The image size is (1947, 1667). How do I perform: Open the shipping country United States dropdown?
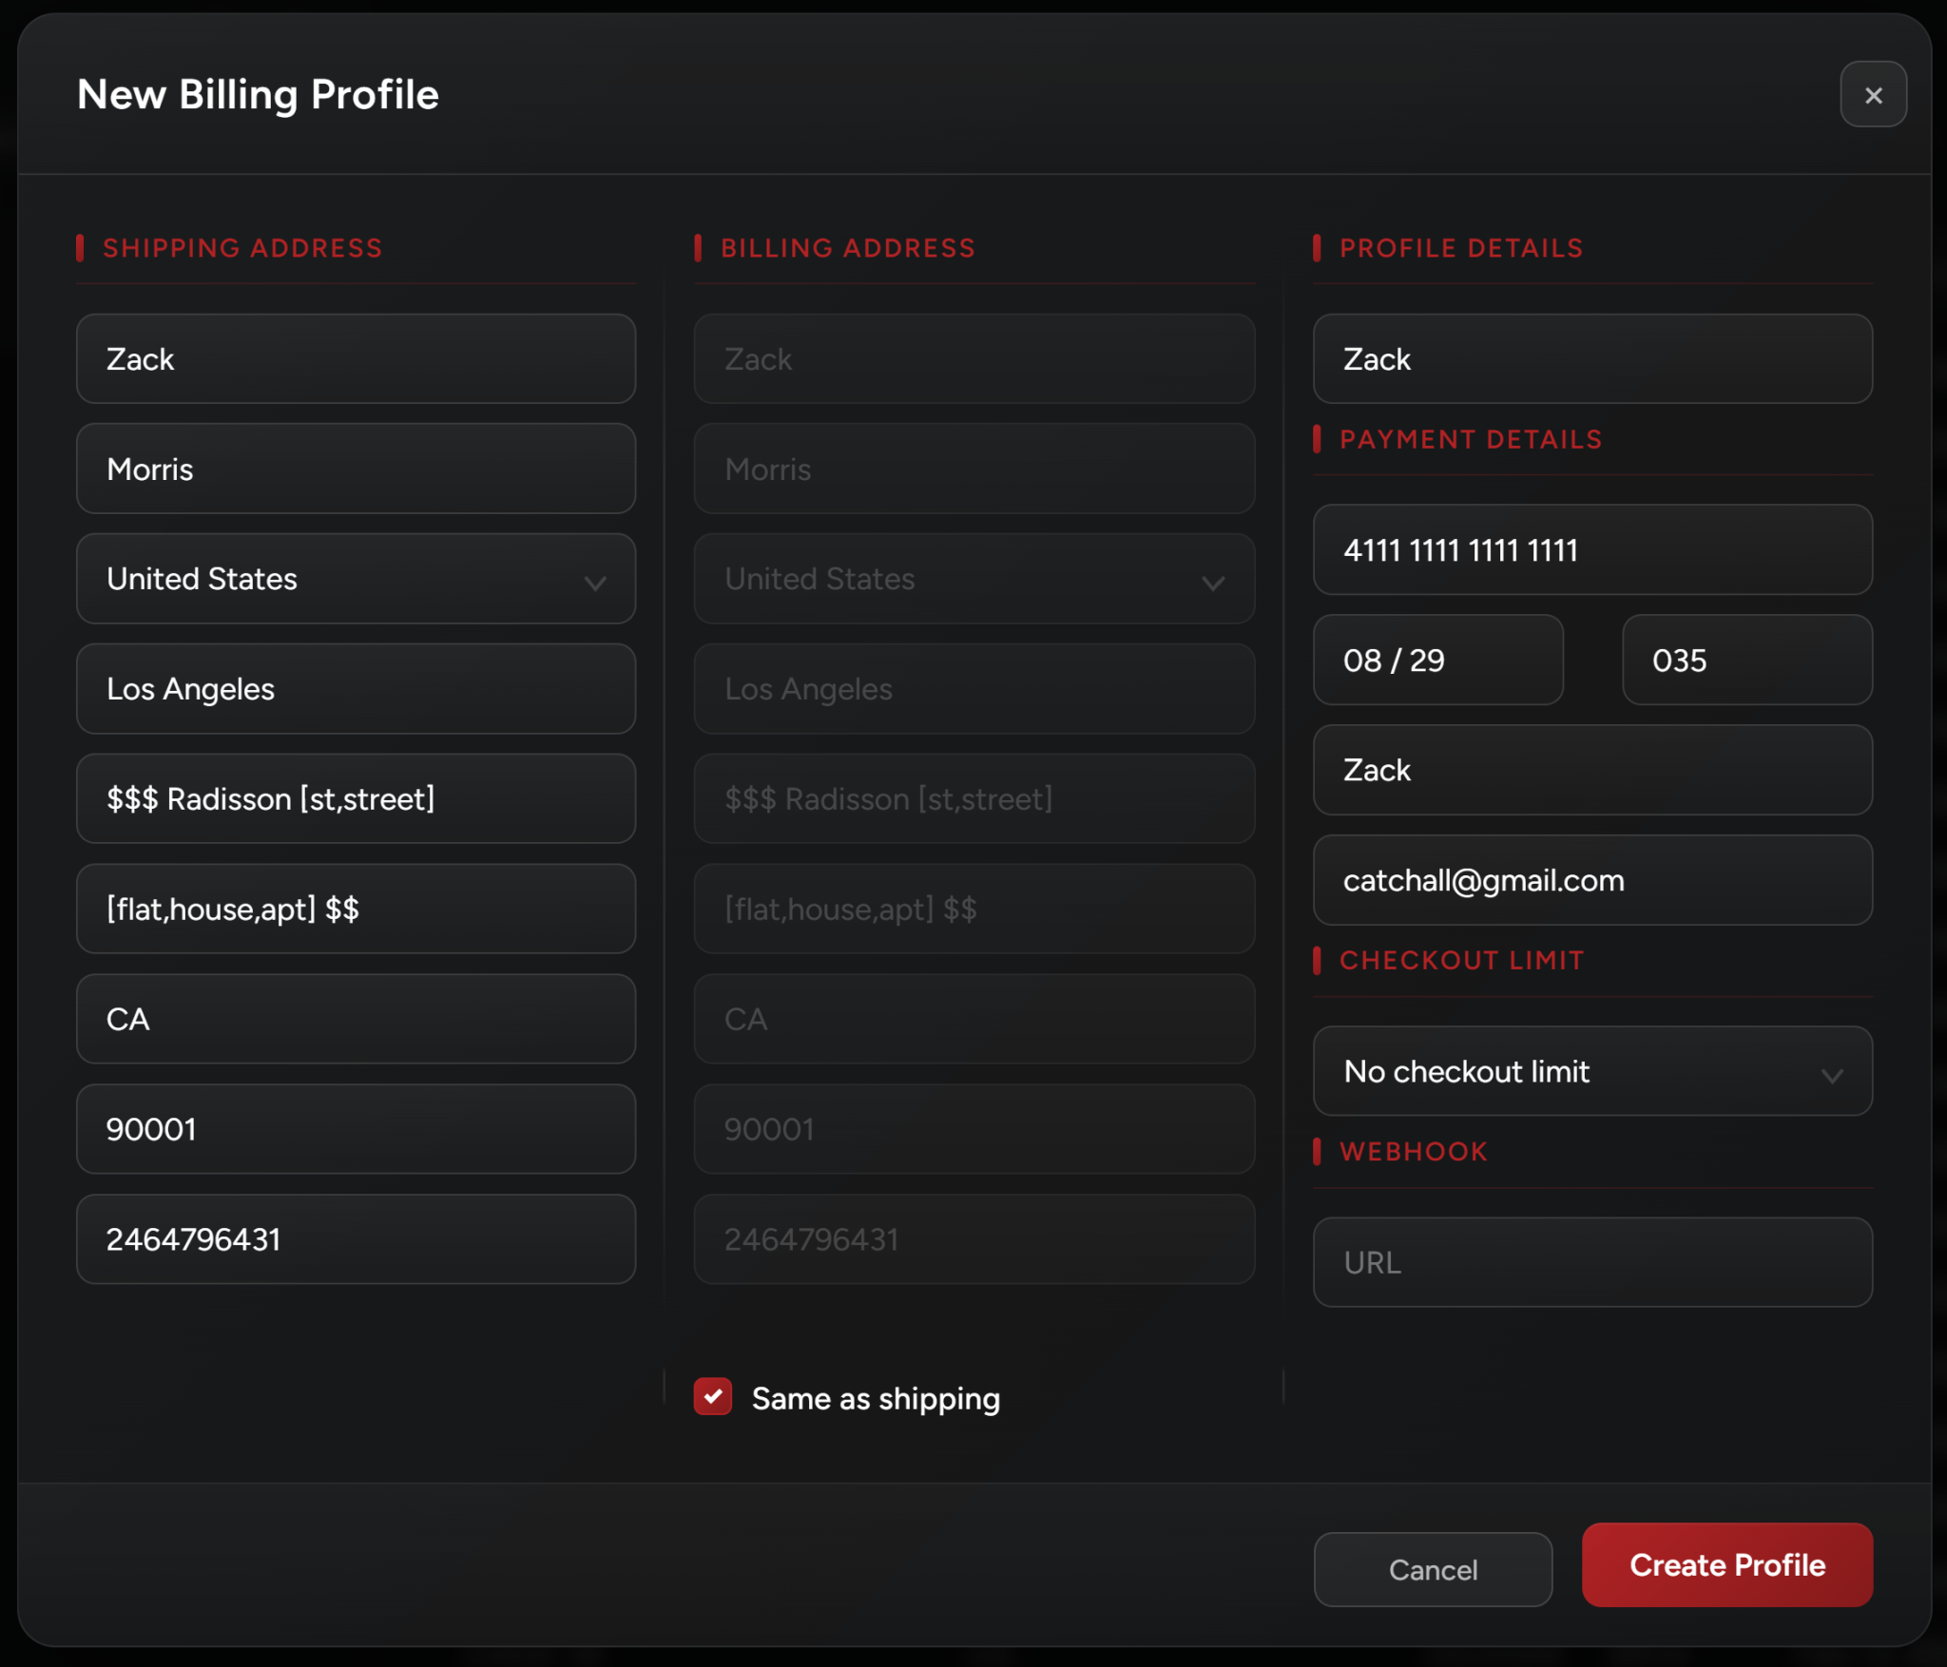(356, 579)
